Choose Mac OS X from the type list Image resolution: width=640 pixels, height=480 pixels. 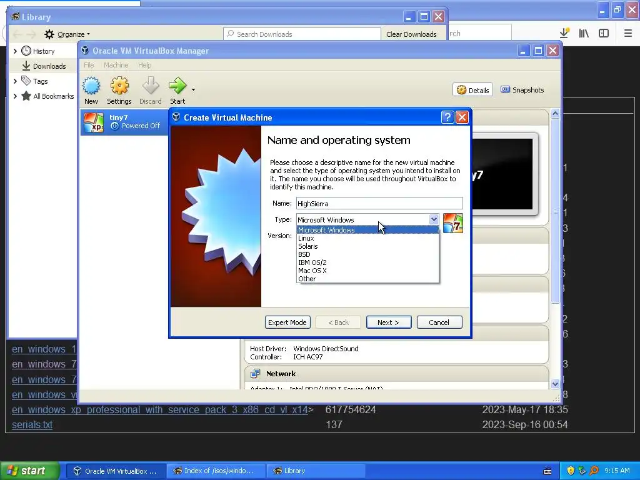(367, 271)
